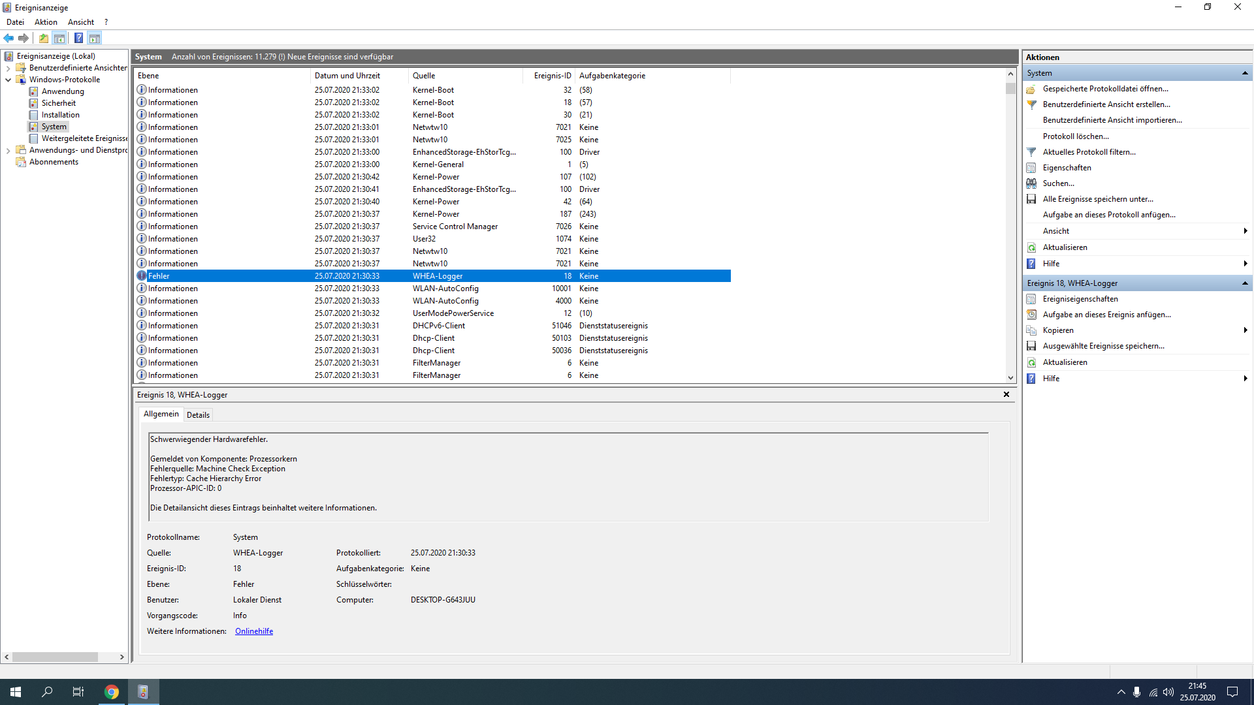Collapse the Windows-Protokolle tree node

tap(8, 80)
